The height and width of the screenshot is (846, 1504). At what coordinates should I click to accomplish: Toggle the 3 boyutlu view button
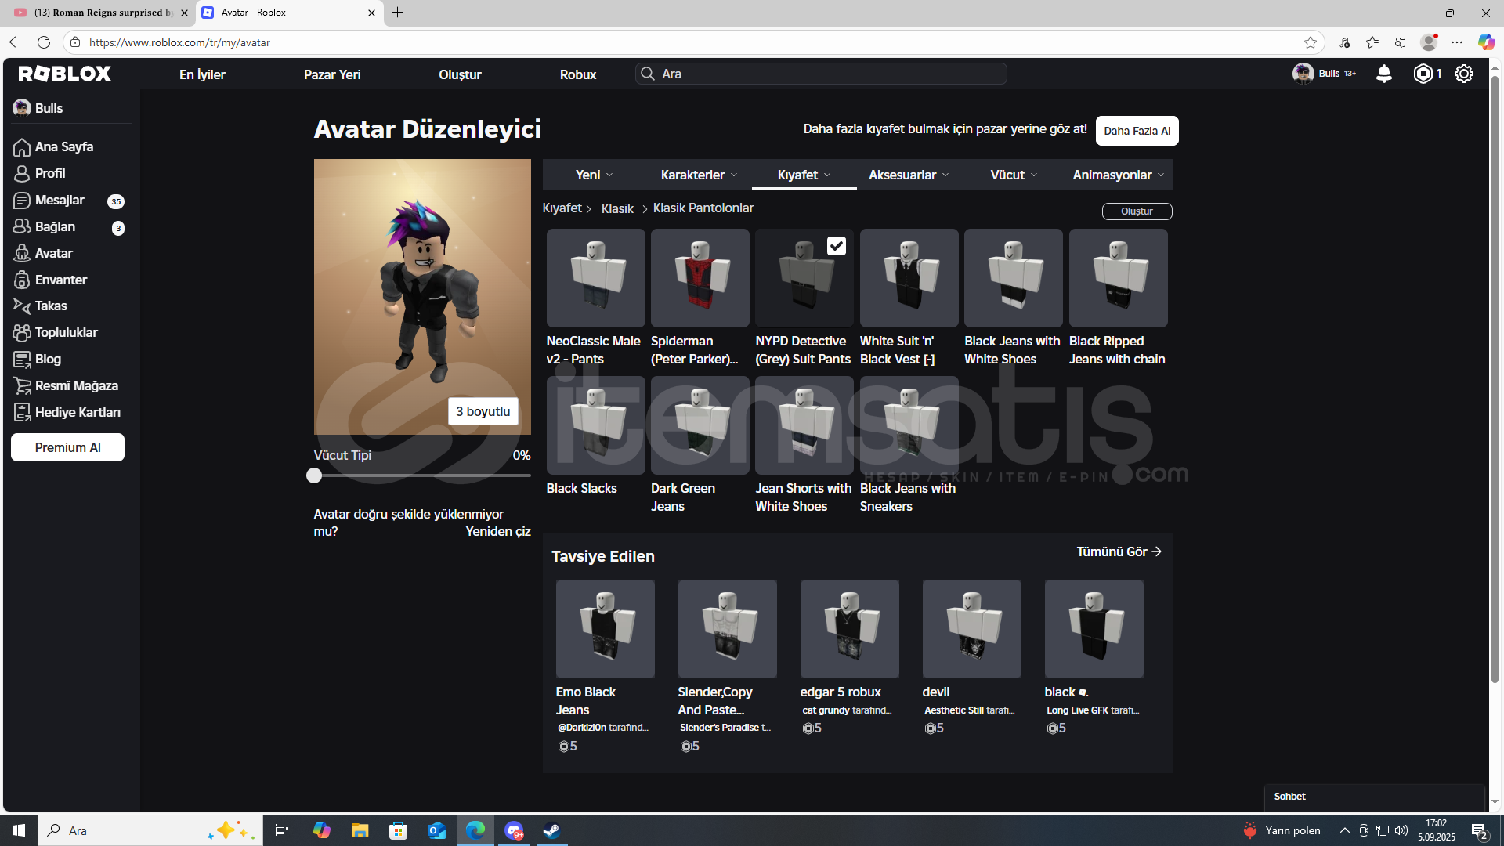click(x=483, y=411)
